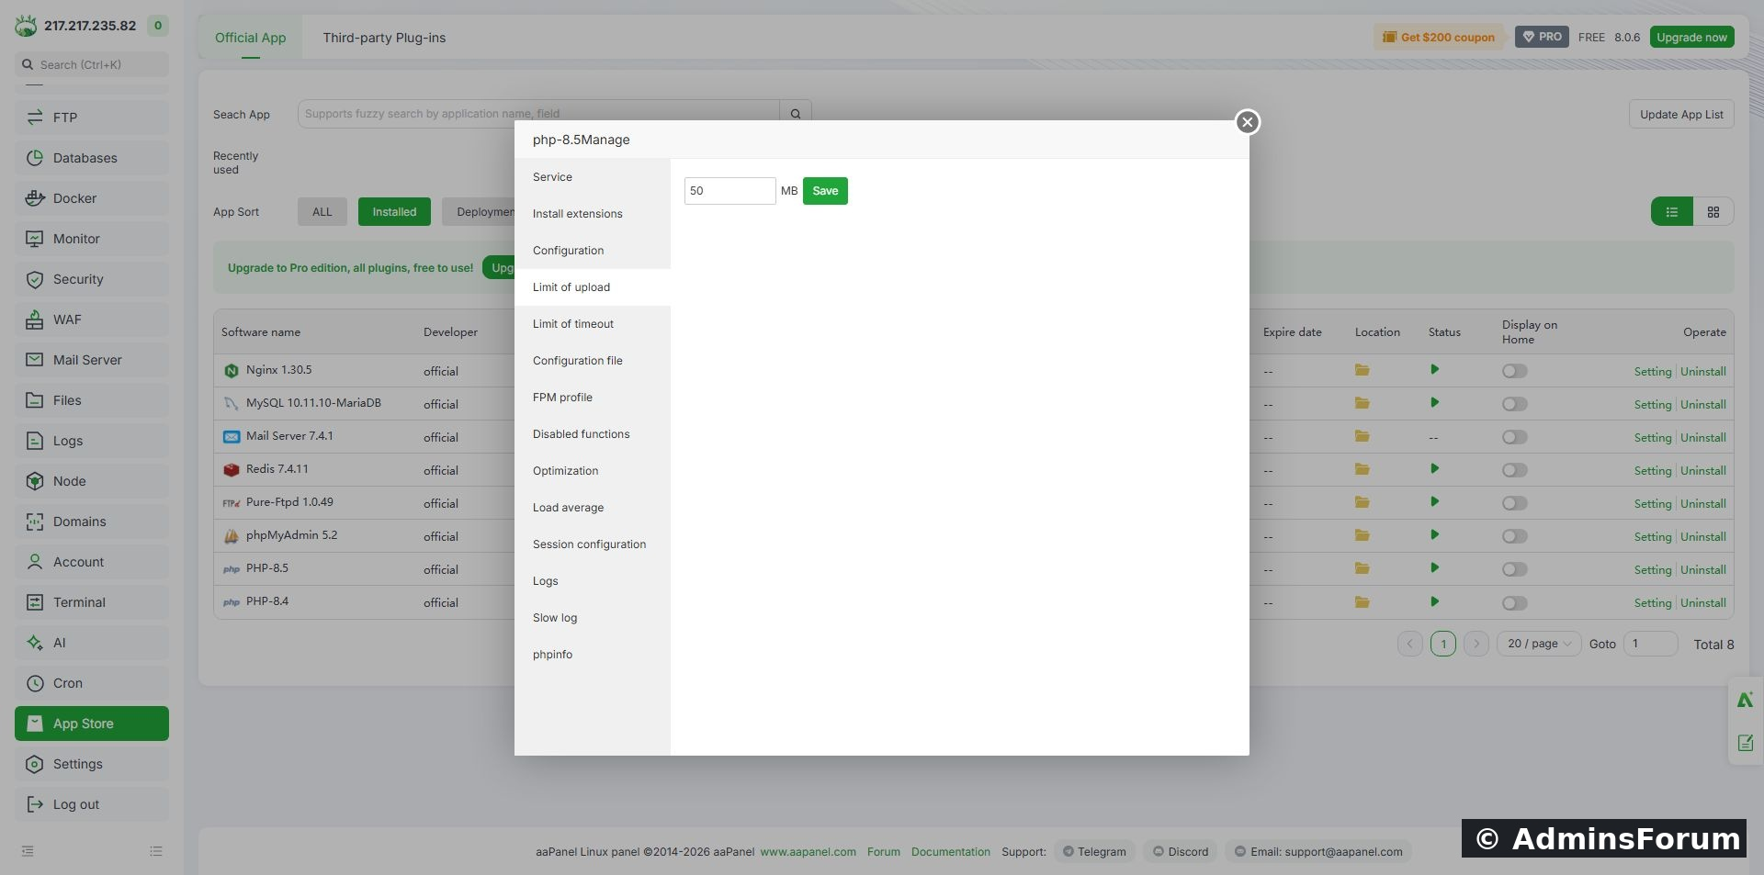Click the search magnifier button for apps

click(796, 114)
